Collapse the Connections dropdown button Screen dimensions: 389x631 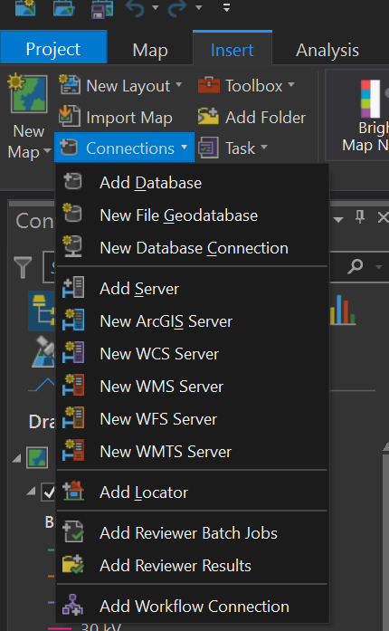tap(124, 148)
